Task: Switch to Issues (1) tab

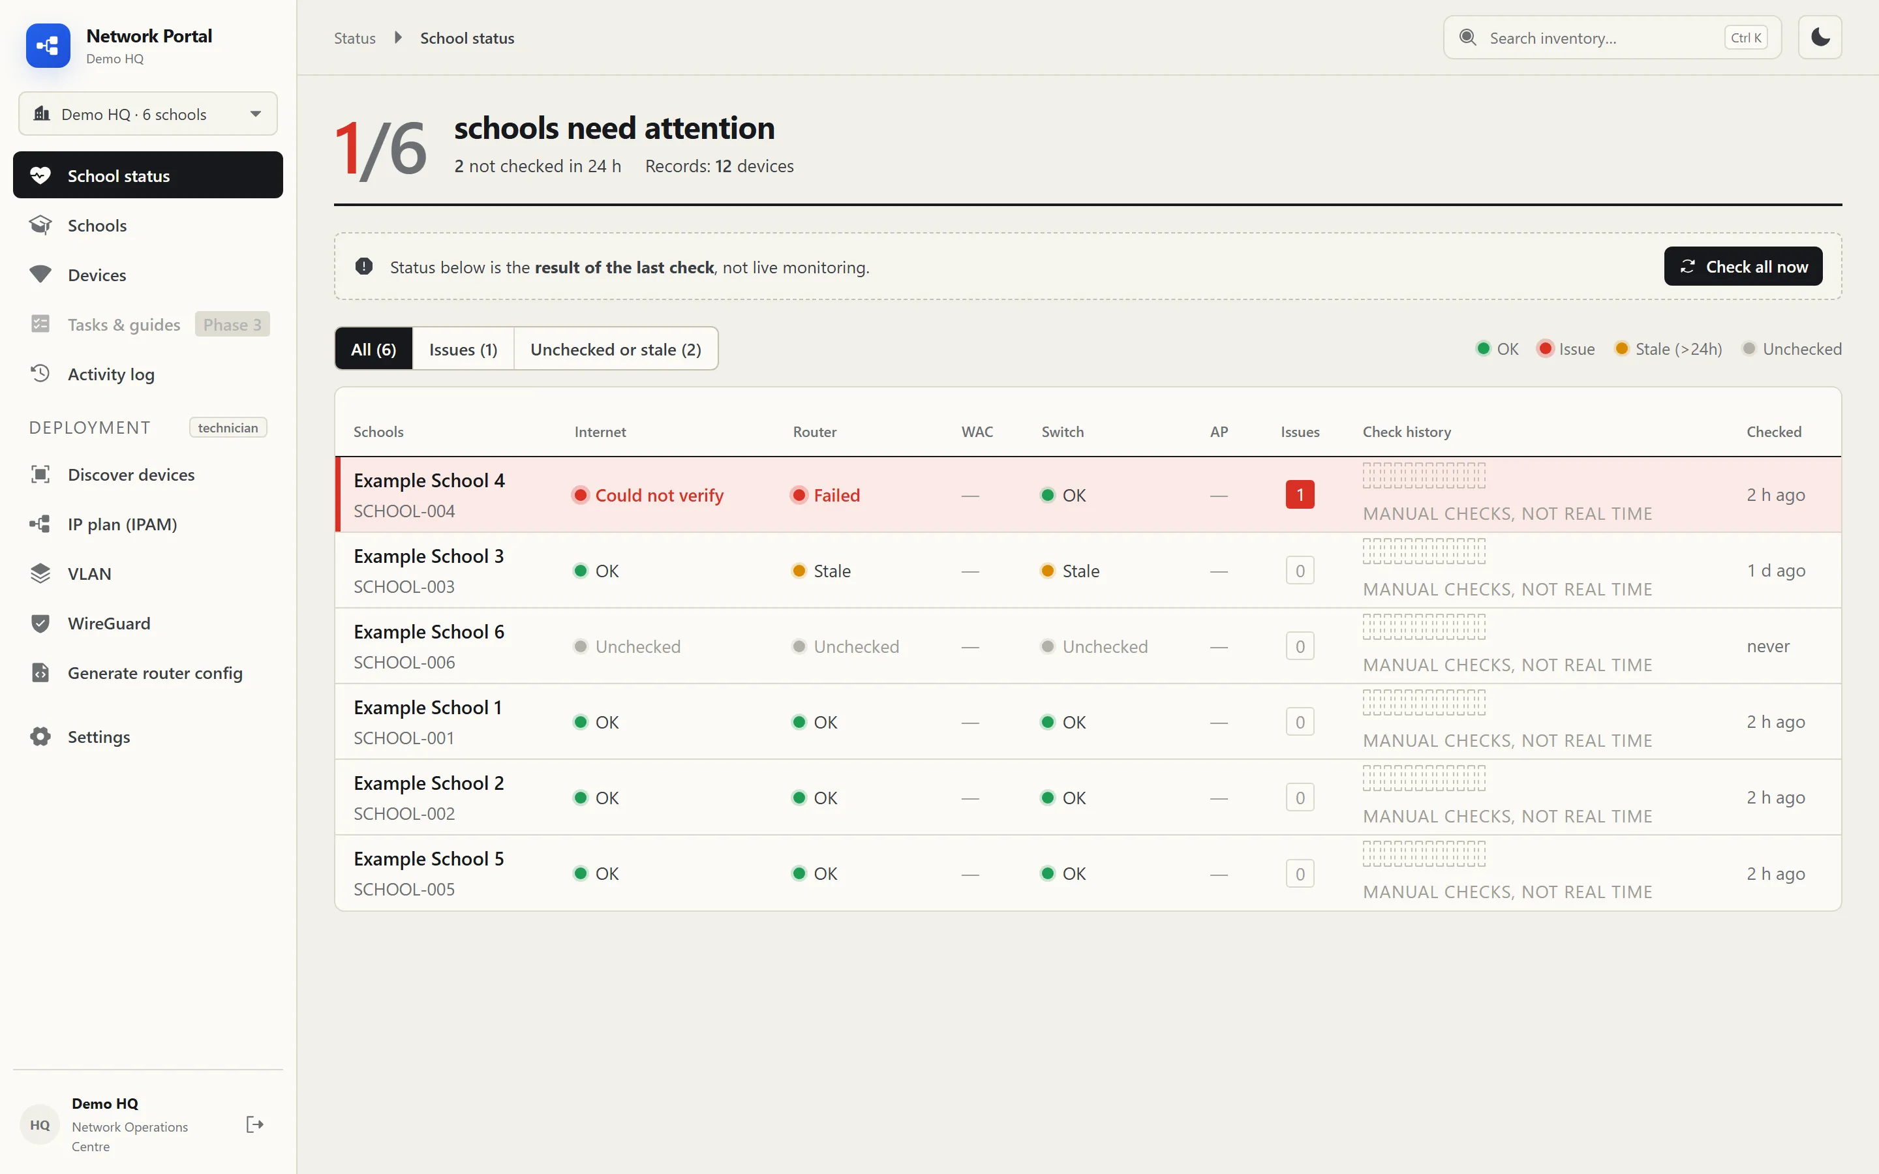Action: click(x=463, y=349)
